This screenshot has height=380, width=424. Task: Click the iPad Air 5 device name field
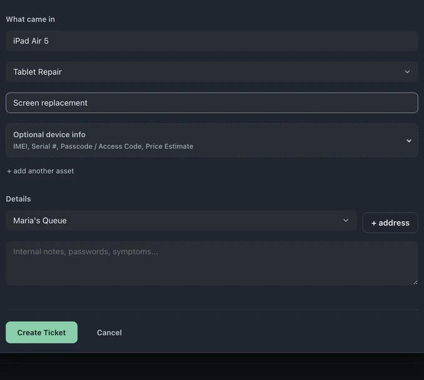(212, 41)
